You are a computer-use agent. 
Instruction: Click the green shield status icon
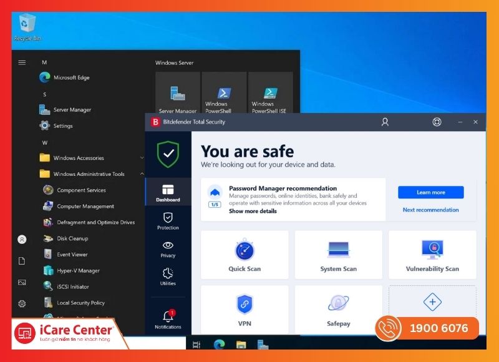168,154
